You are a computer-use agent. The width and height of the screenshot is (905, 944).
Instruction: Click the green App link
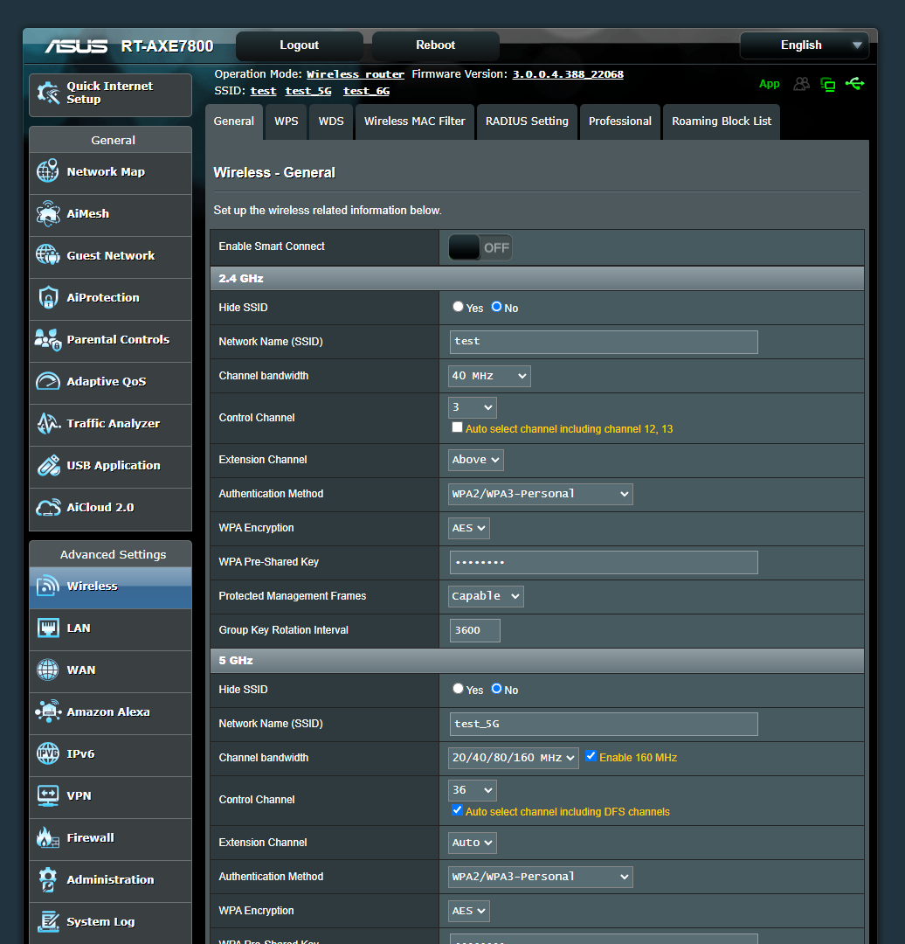pos(769,84)
